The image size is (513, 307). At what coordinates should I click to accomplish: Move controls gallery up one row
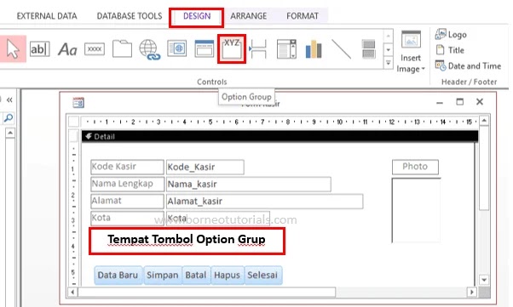pyautogui.click(x=388, y=35)
